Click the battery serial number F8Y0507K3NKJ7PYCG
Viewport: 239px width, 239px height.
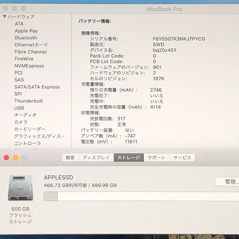pyautogui.click(x=179, y=39)
